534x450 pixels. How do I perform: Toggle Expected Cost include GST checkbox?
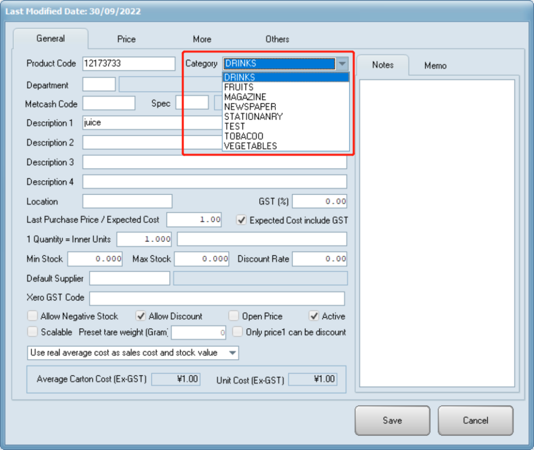tap(241, 220)
